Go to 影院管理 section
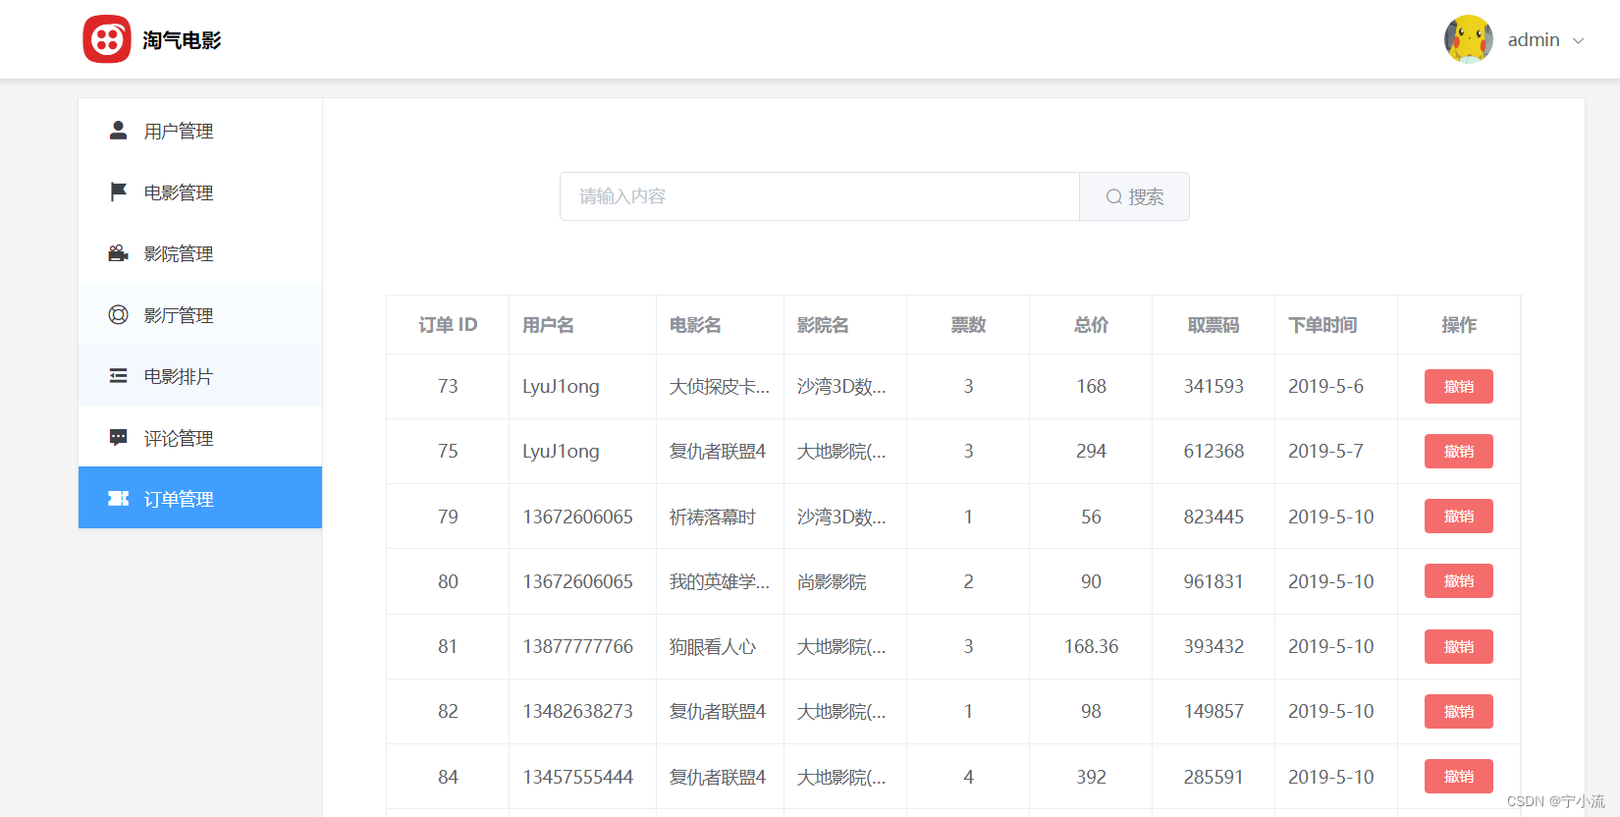This screenshot has width=1620, height=817. pos(200,252)
